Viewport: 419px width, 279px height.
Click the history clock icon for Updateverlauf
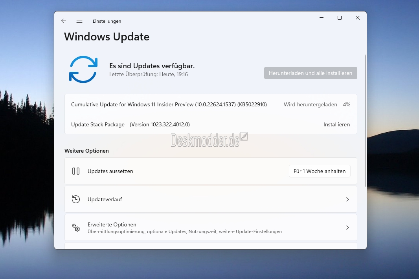point(76,199)
